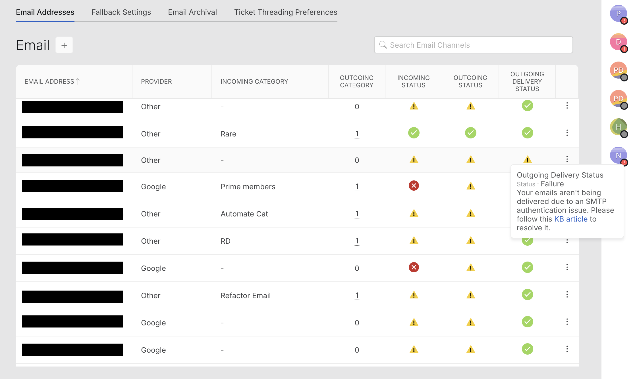The width and height of the screenshot is (635, 379).
Task: Open avatar 'N' with red alert badge
Action: click(x=618, y=155)
